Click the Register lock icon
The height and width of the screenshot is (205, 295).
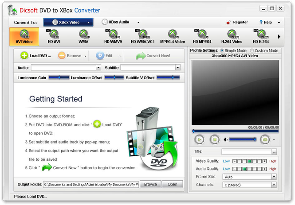click(x=228, y=22)
